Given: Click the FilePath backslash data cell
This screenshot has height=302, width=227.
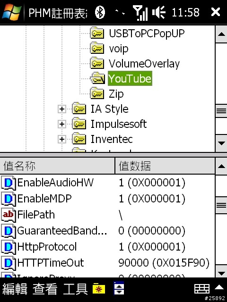Looking at the screenshot, I should click(121, 215).
